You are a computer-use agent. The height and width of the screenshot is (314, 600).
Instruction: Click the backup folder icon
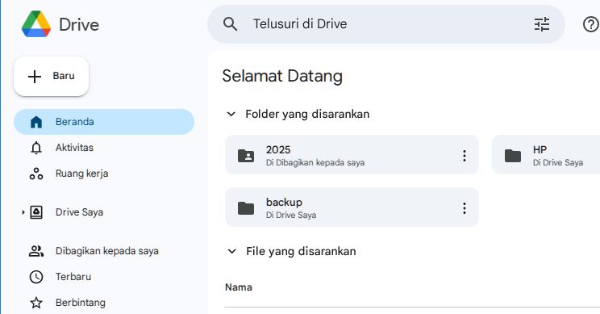coord(246,208)
